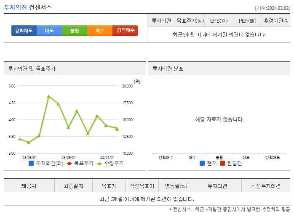Click the 투자의견 컨센서스 title
294x217 pixels.
[x=28, y=7]
